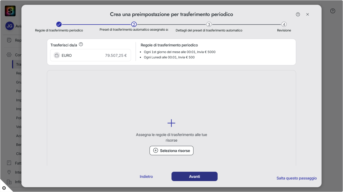Click gear icon in bottom-left corner
343x192 pixels.
pos(4,188)
